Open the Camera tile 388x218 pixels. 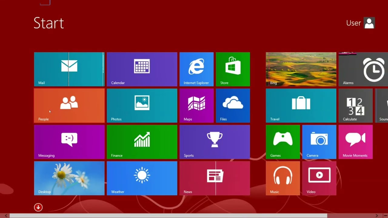[x=319, y=142]
